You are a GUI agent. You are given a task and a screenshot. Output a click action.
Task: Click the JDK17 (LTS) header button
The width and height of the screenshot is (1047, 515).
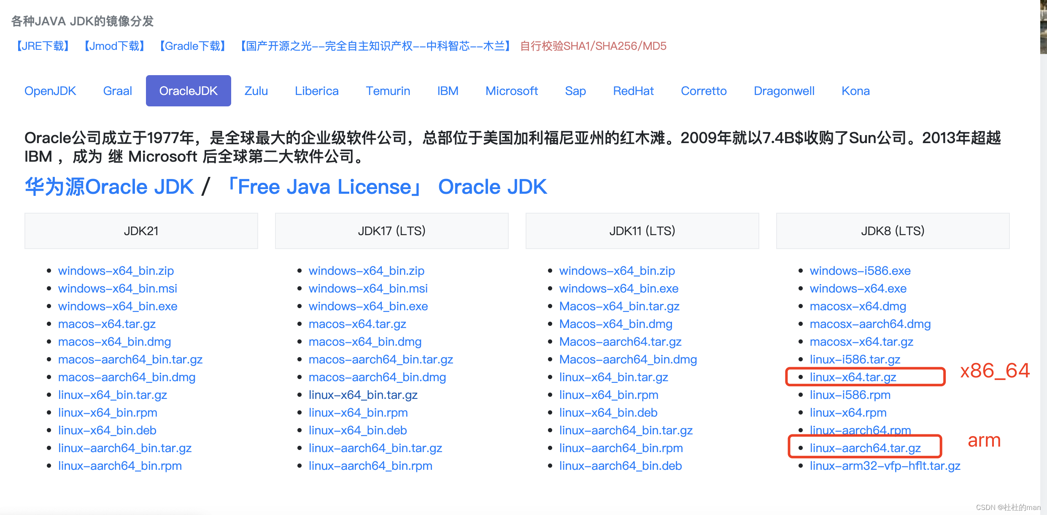[x=391, y=231]
